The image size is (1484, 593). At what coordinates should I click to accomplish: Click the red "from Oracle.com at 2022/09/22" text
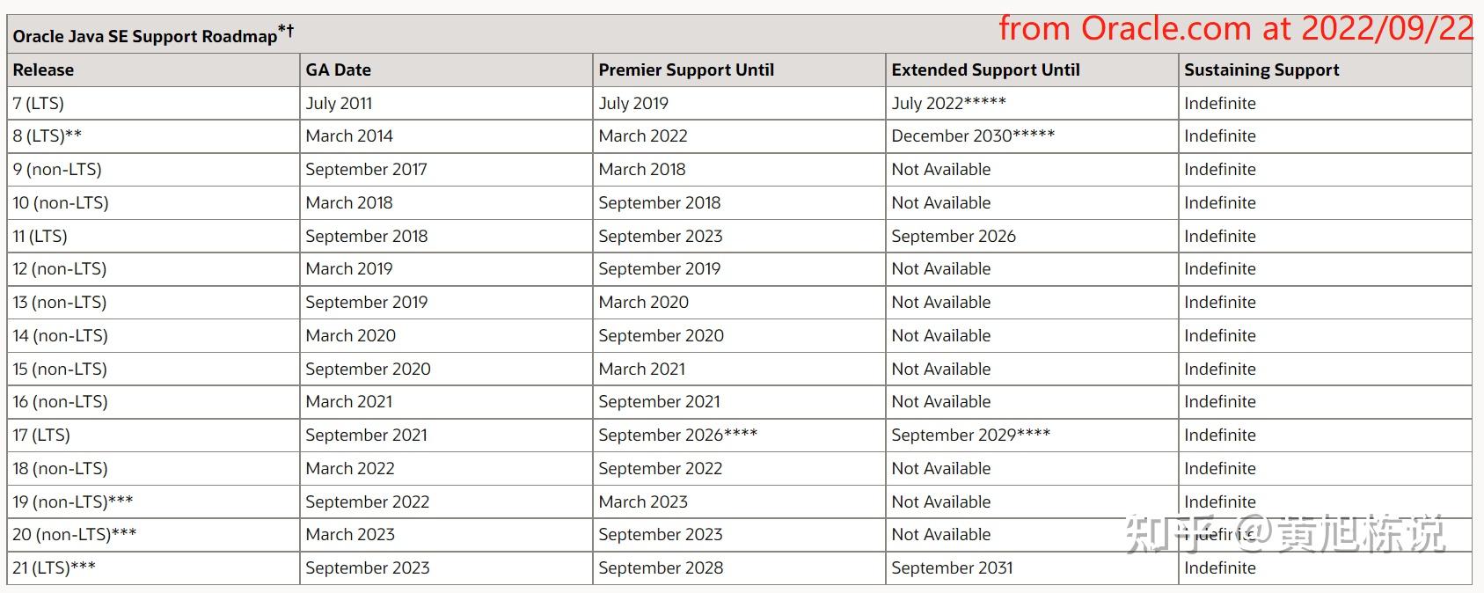tap(1235, 29)
